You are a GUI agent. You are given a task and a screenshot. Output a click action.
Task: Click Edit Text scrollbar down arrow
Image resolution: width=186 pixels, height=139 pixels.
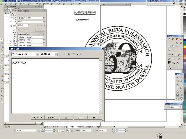(x=101, y=112)
